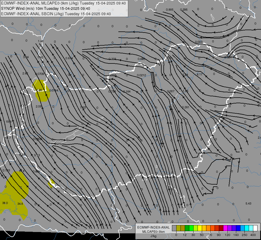Click the map value 0.0709
Screen dimensions: 261x240
pos(40,74)
